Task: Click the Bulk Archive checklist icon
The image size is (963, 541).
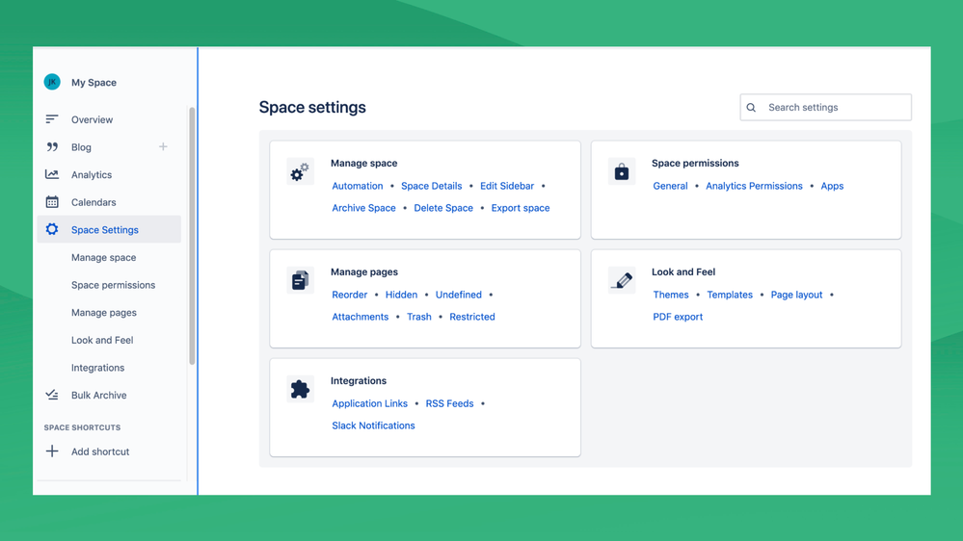Action: pyautogui.click(x=52, y=395)
